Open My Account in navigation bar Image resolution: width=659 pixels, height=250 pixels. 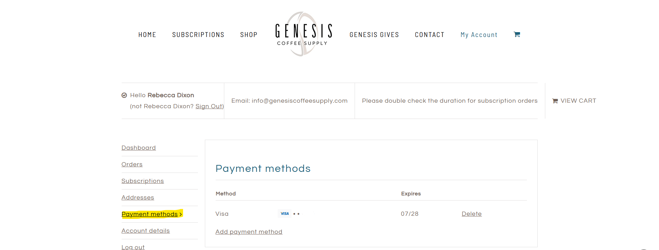coord(479,35)
